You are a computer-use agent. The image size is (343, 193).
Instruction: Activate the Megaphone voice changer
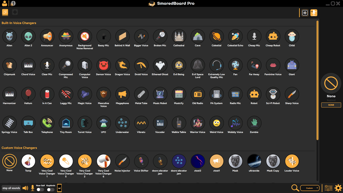(x=122, y=94)
